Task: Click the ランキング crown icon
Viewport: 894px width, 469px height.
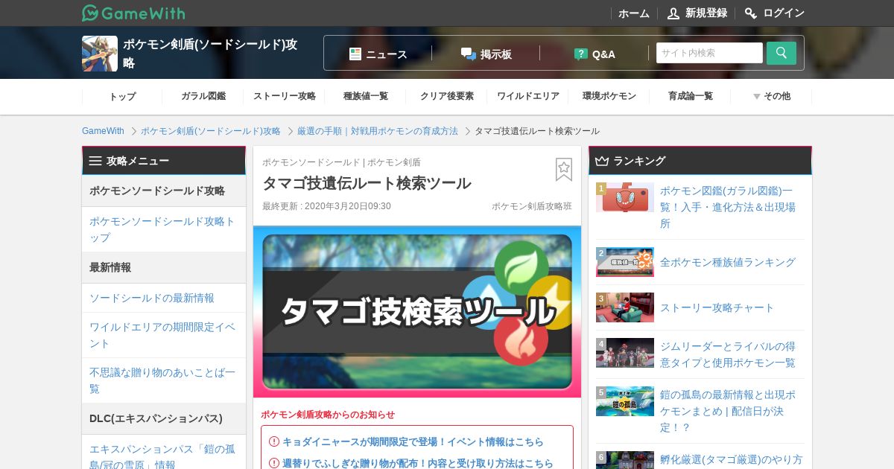Action: click(x=602, y=161)
